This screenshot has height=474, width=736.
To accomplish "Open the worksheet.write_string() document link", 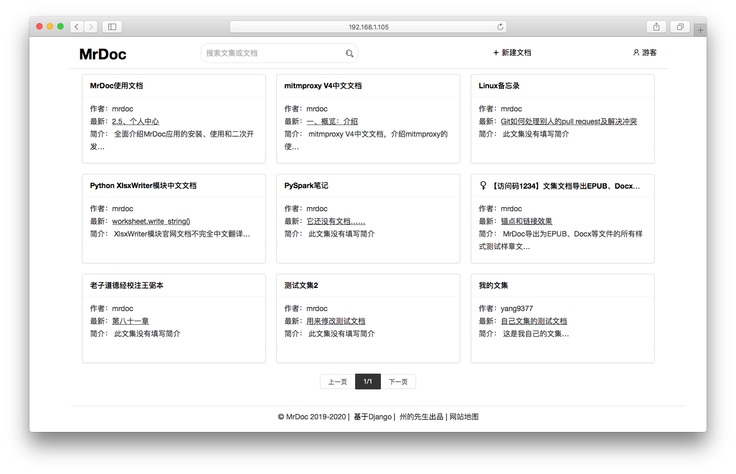I will click(x=151, y=221).
